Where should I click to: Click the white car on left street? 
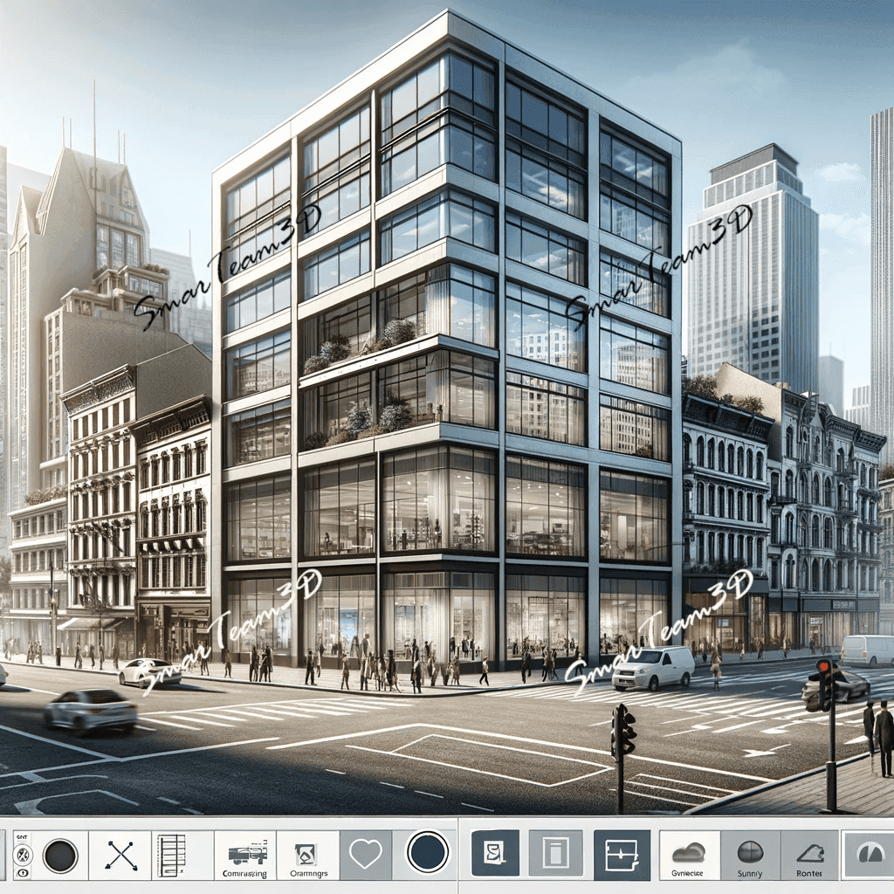tap(91, 711)
